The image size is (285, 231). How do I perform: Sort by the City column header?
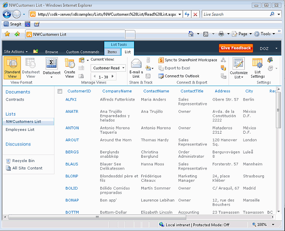click(x=249, y=91)
